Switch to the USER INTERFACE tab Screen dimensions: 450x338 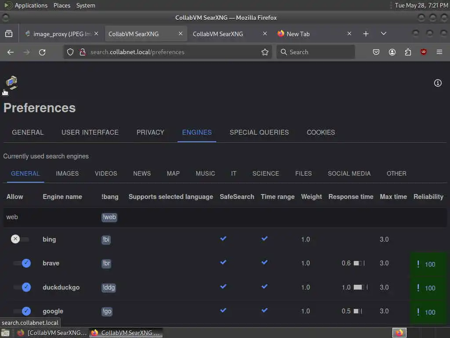coord(90,132)
